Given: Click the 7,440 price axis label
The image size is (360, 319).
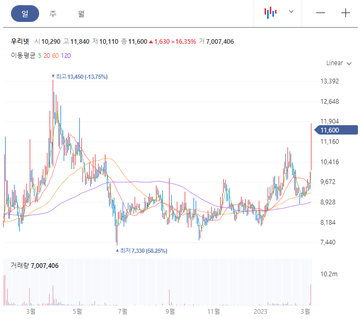Looking at the screenshot, I should pyautogui.click(x=328, y=242).
